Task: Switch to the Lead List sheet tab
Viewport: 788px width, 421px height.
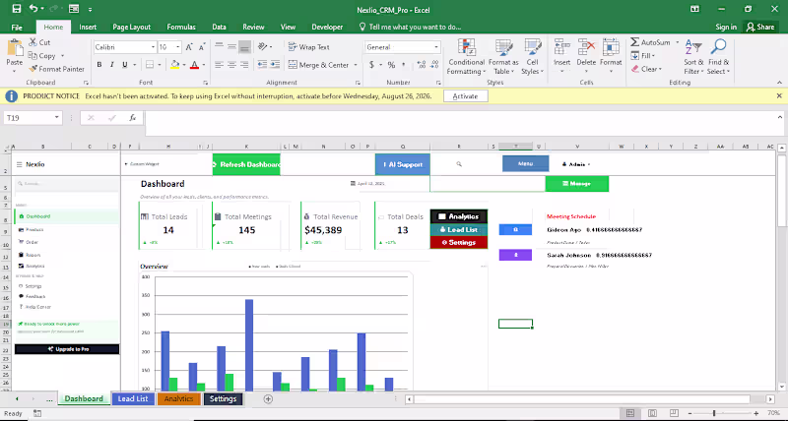Action: 133,399
